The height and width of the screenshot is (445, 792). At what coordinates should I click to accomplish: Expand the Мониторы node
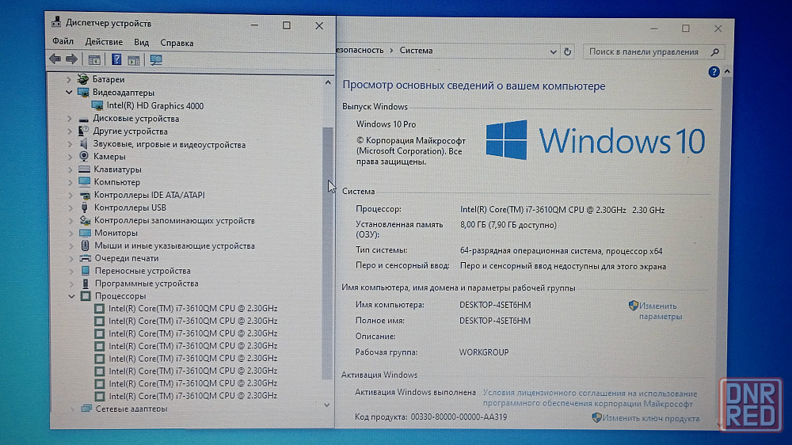coord(71,233)
